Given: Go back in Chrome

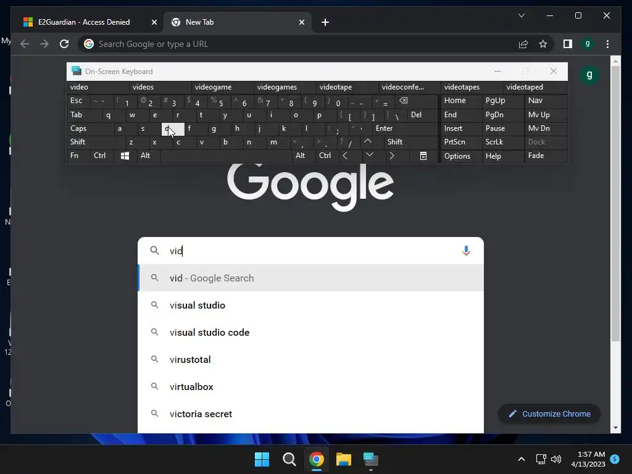Looking at the screenshot, I should (25, 44).
